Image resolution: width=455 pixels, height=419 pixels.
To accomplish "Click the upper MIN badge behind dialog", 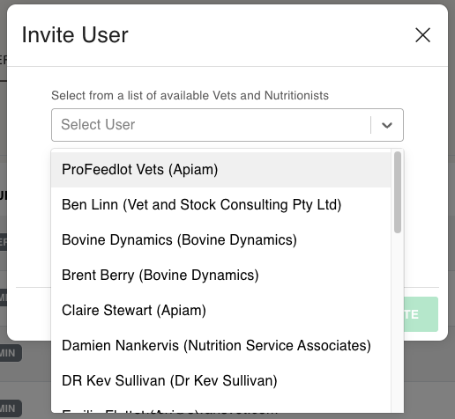I will click(x=11, y=353).
